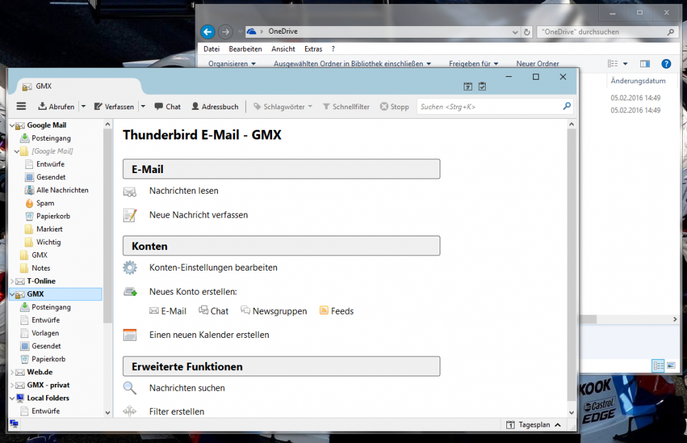Open the tasks tab icon
This screenshot has width=687, height=443.
tap(482, 87)
